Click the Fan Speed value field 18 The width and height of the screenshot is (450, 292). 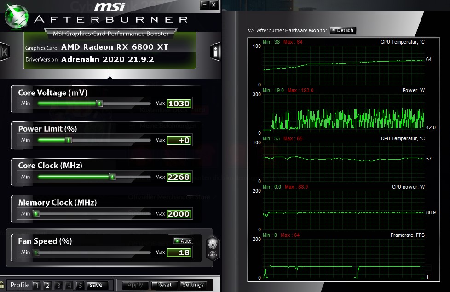pos(179,253)
